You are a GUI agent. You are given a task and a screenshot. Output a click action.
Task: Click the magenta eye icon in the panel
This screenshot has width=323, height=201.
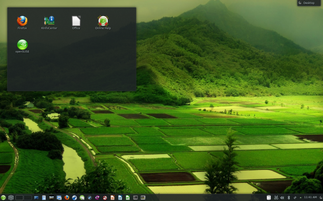click(x=97, y=198)
